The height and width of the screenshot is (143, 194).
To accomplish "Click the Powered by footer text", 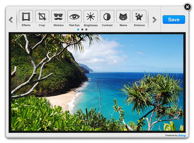I will click(x=171, y=135).
